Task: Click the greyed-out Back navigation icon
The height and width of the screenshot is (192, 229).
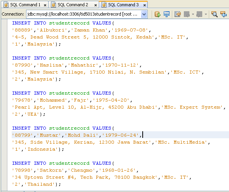Action: click(187, 14)
